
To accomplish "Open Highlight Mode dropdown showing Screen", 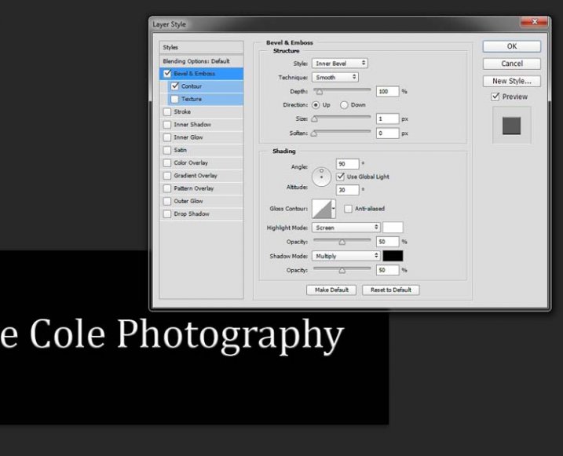I will [346, 228].
